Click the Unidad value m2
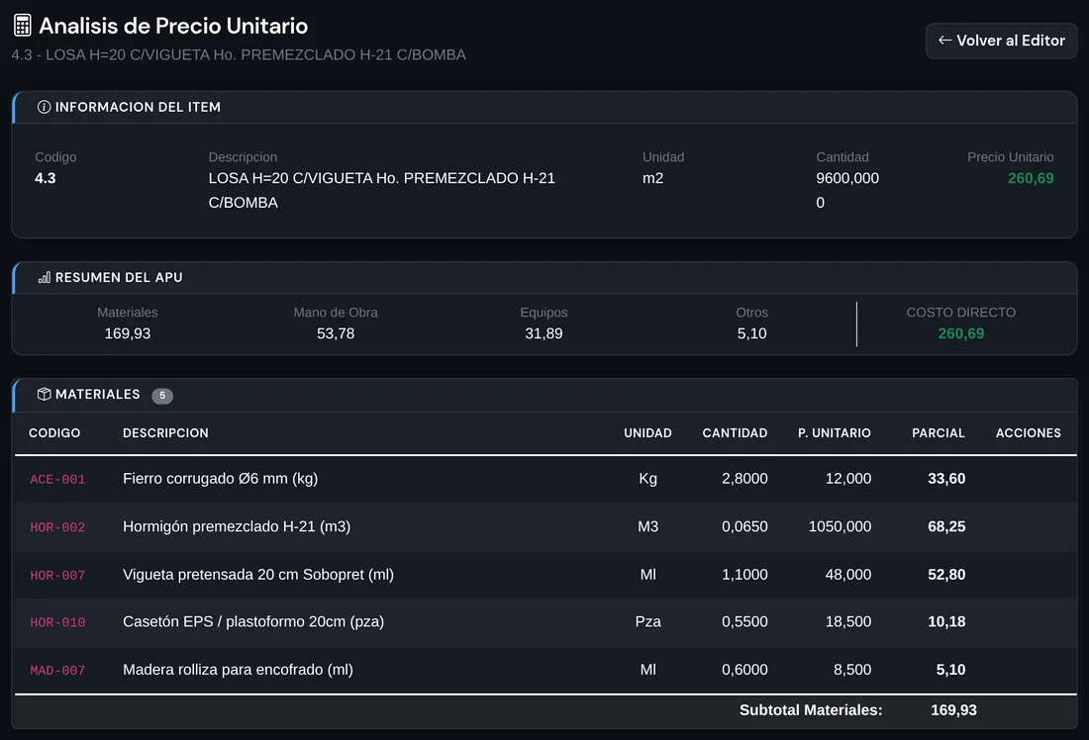The width and height of the screenshot is (1089, 740). (x=652, y=178)
